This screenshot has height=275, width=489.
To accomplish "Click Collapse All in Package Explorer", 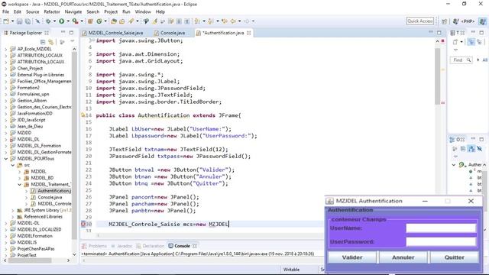I will tap(43, 42).
